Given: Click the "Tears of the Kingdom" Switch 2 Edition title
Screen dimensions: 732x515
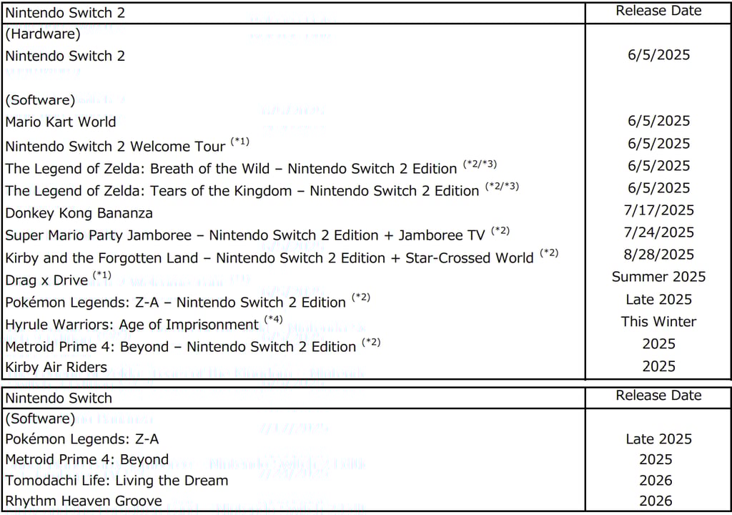Looking at the screenshot, I should [242, 191].
